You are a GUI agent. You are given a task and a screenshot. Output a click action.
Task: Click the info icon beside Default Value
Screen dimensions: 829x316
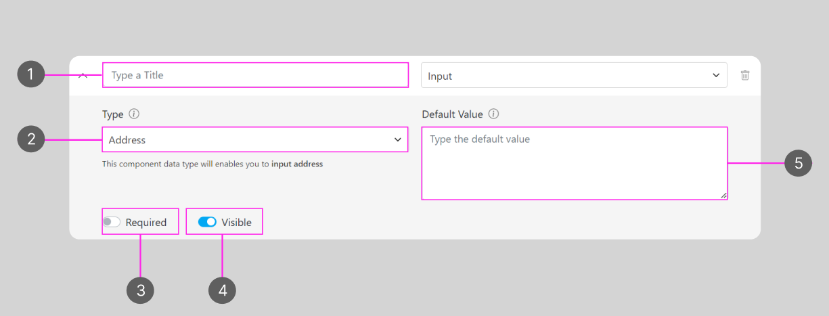click(493, 114)
